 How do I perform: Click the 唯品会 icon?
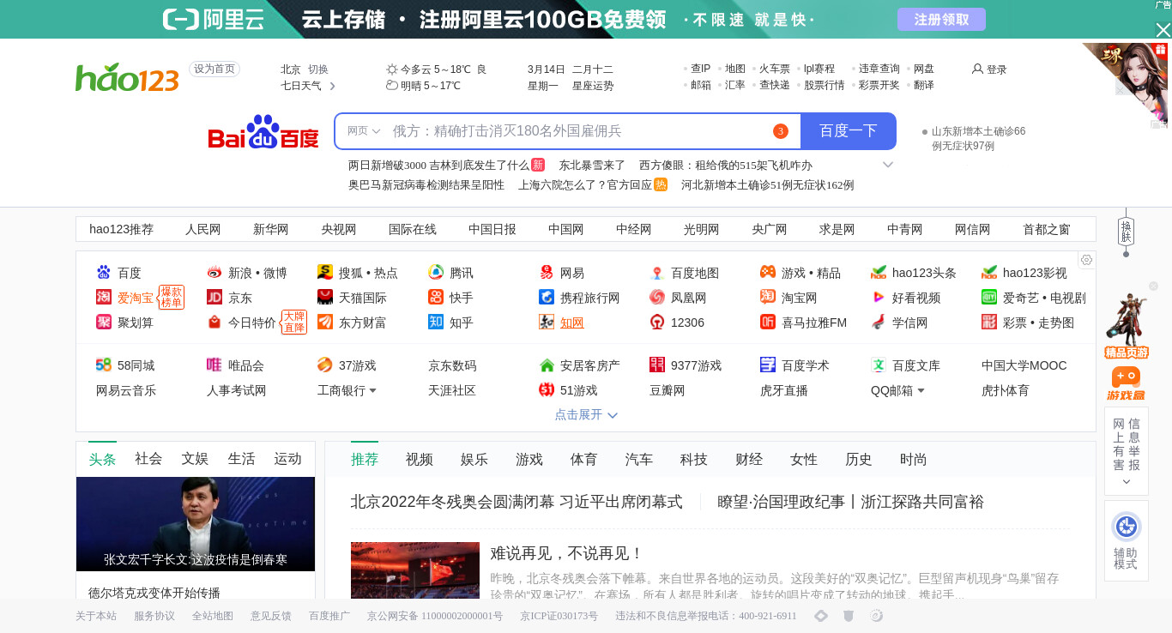(x=214, y=365)
